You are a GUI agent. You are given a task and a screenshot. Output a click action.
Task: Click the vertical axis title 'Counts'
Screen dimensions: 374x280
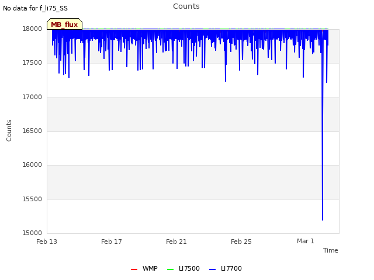coord(9,131)
